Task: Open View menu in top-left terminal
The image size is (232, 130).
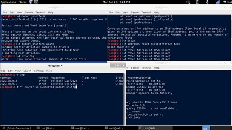Action: 19,13
